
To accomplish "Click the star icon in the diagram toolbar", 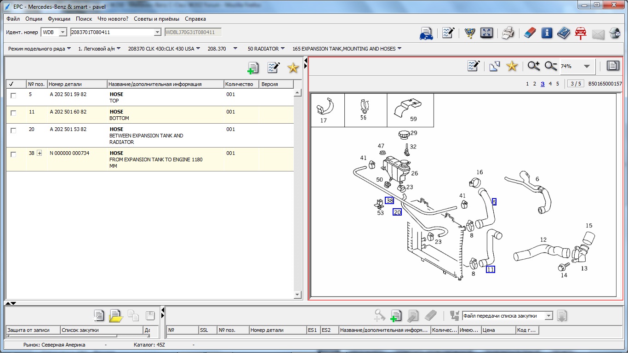I will tap(512, 66).
